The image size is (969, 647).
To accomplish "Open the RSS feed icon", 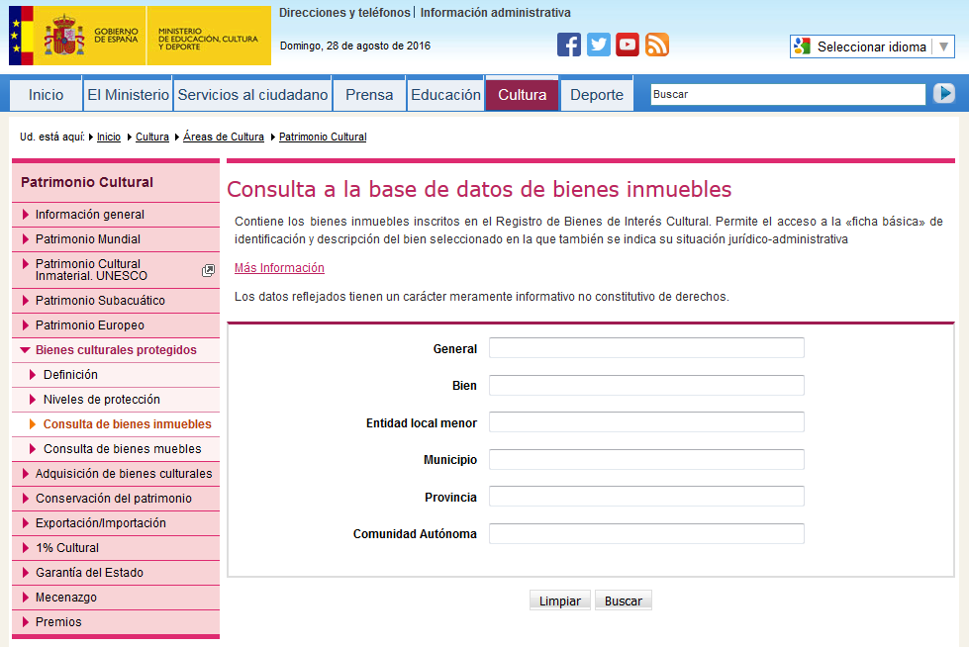I will pyautogui.click(x=657, y=45).
